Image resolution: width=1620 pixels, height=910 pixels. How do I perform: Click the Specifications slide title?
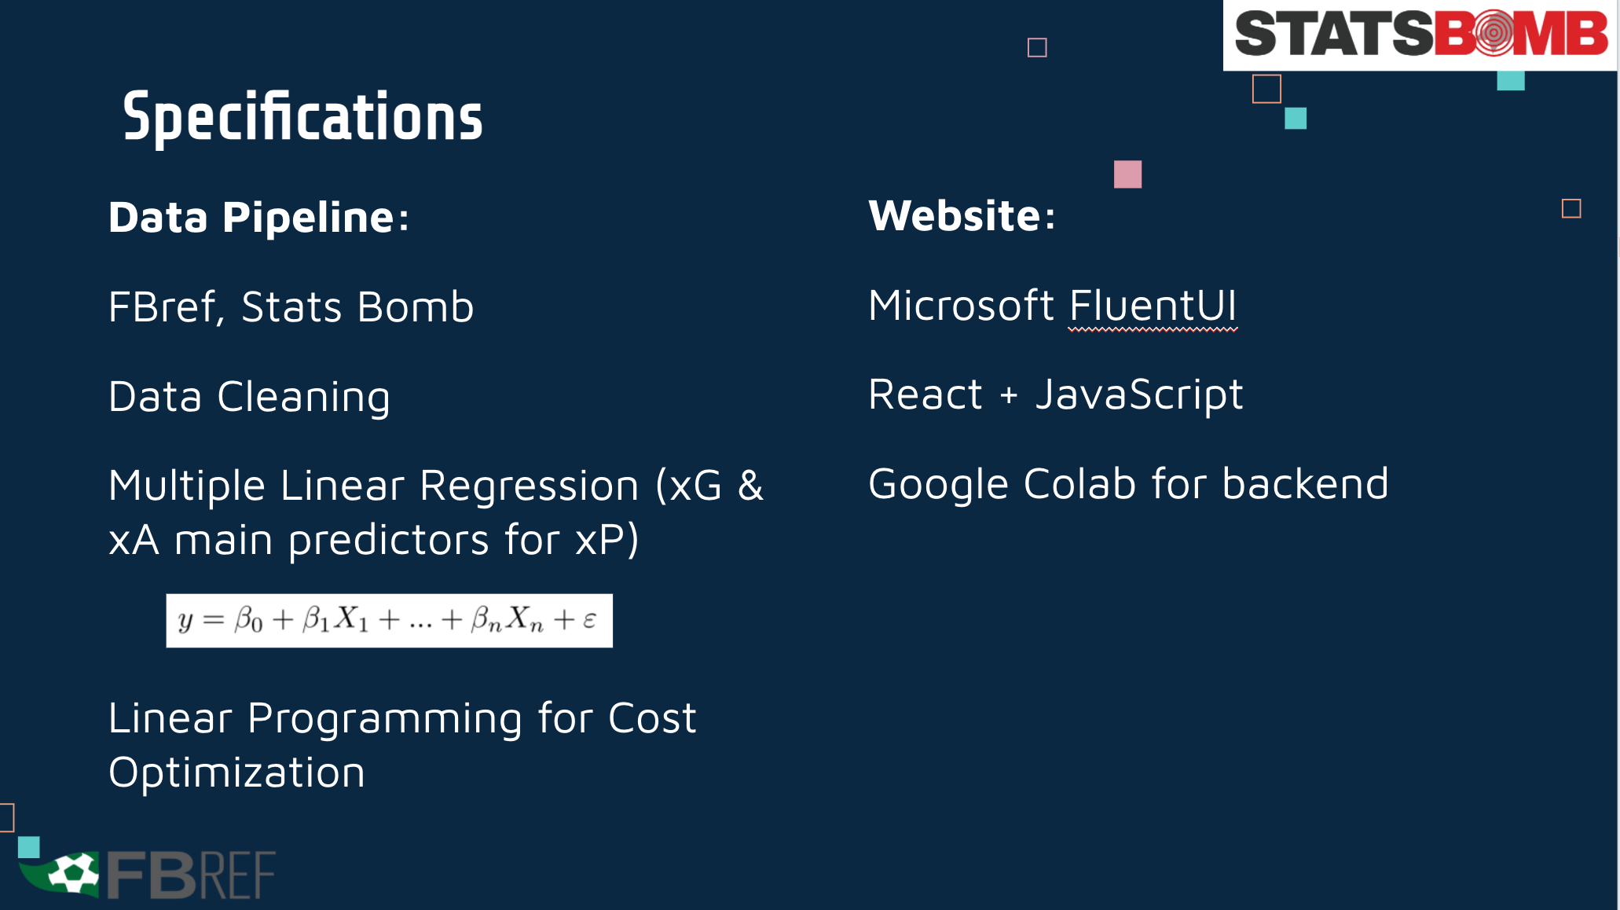click(x=302, y=117)
